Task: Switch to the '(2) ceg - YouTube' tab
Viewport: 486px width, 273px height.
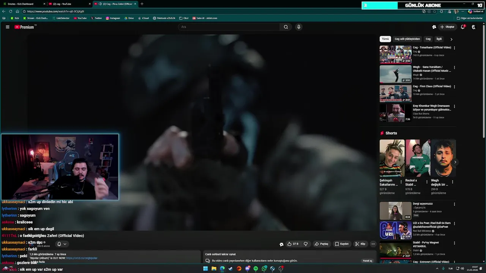Action: pos(69,4)
